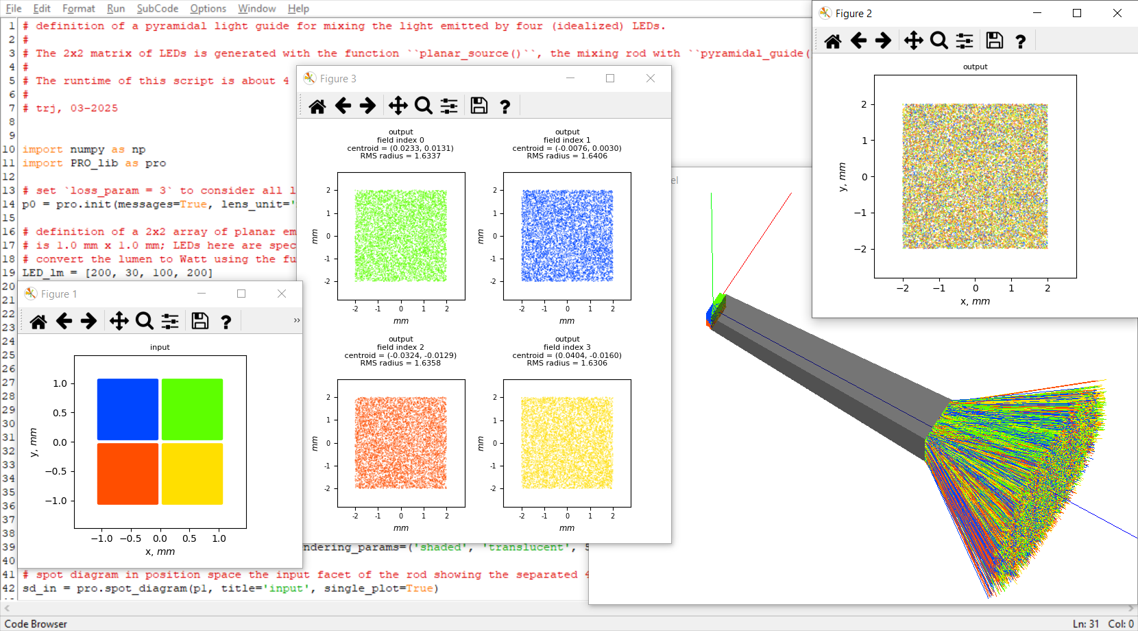Click the Home reset view icon in Figure 3

(x=317, y=106)
